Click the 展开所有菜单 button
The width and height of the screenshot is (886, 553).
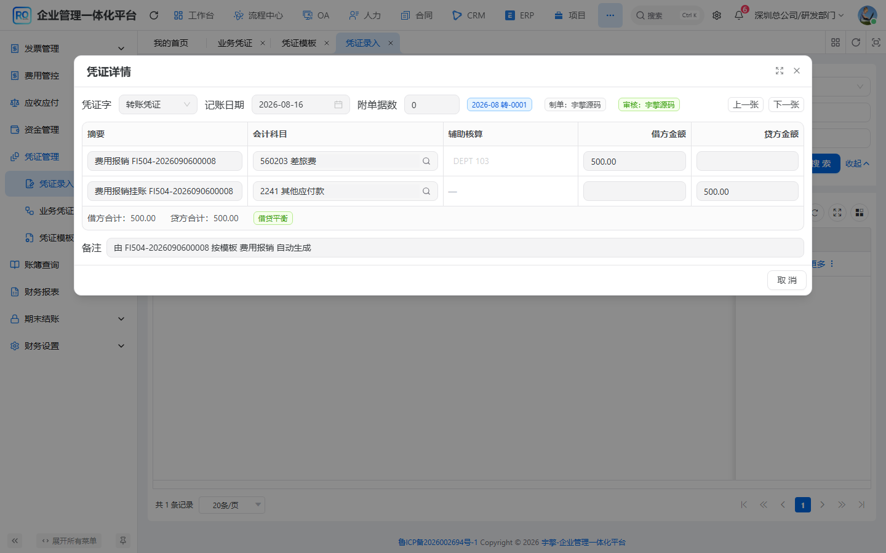coord(69,541)
